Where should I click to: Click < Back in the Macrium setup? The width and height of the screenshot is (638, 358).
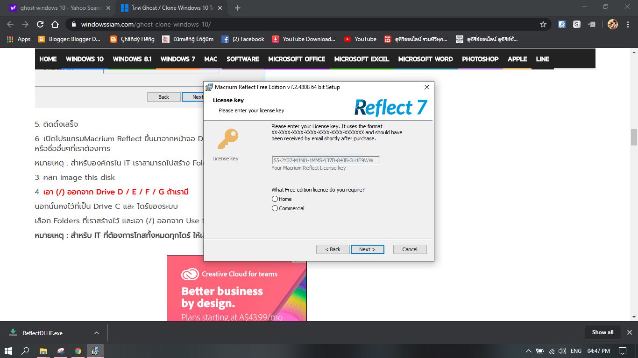click(333, 249)
